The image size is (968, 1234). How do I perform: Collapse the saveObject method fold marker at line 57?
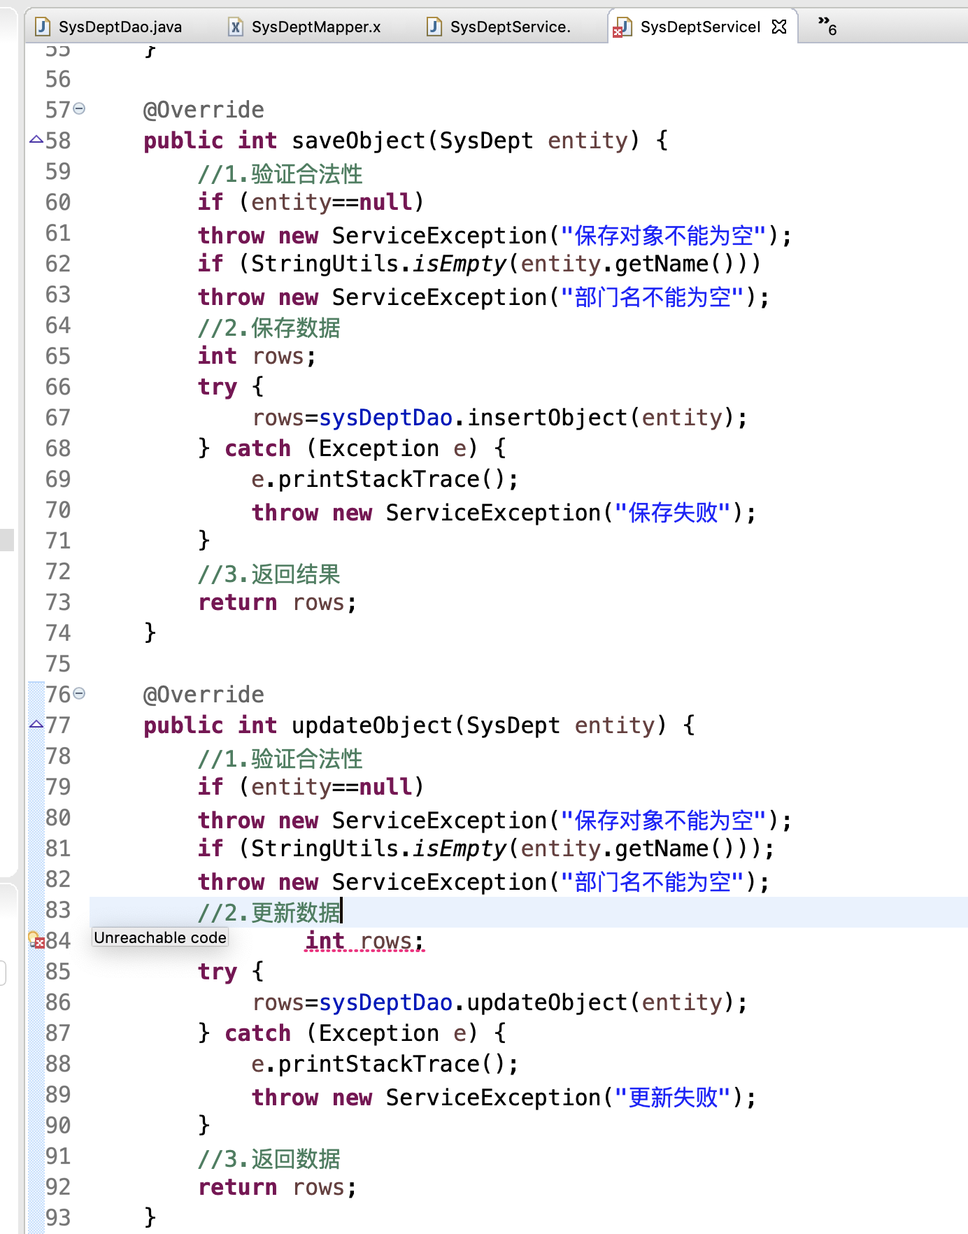[79, 108]
